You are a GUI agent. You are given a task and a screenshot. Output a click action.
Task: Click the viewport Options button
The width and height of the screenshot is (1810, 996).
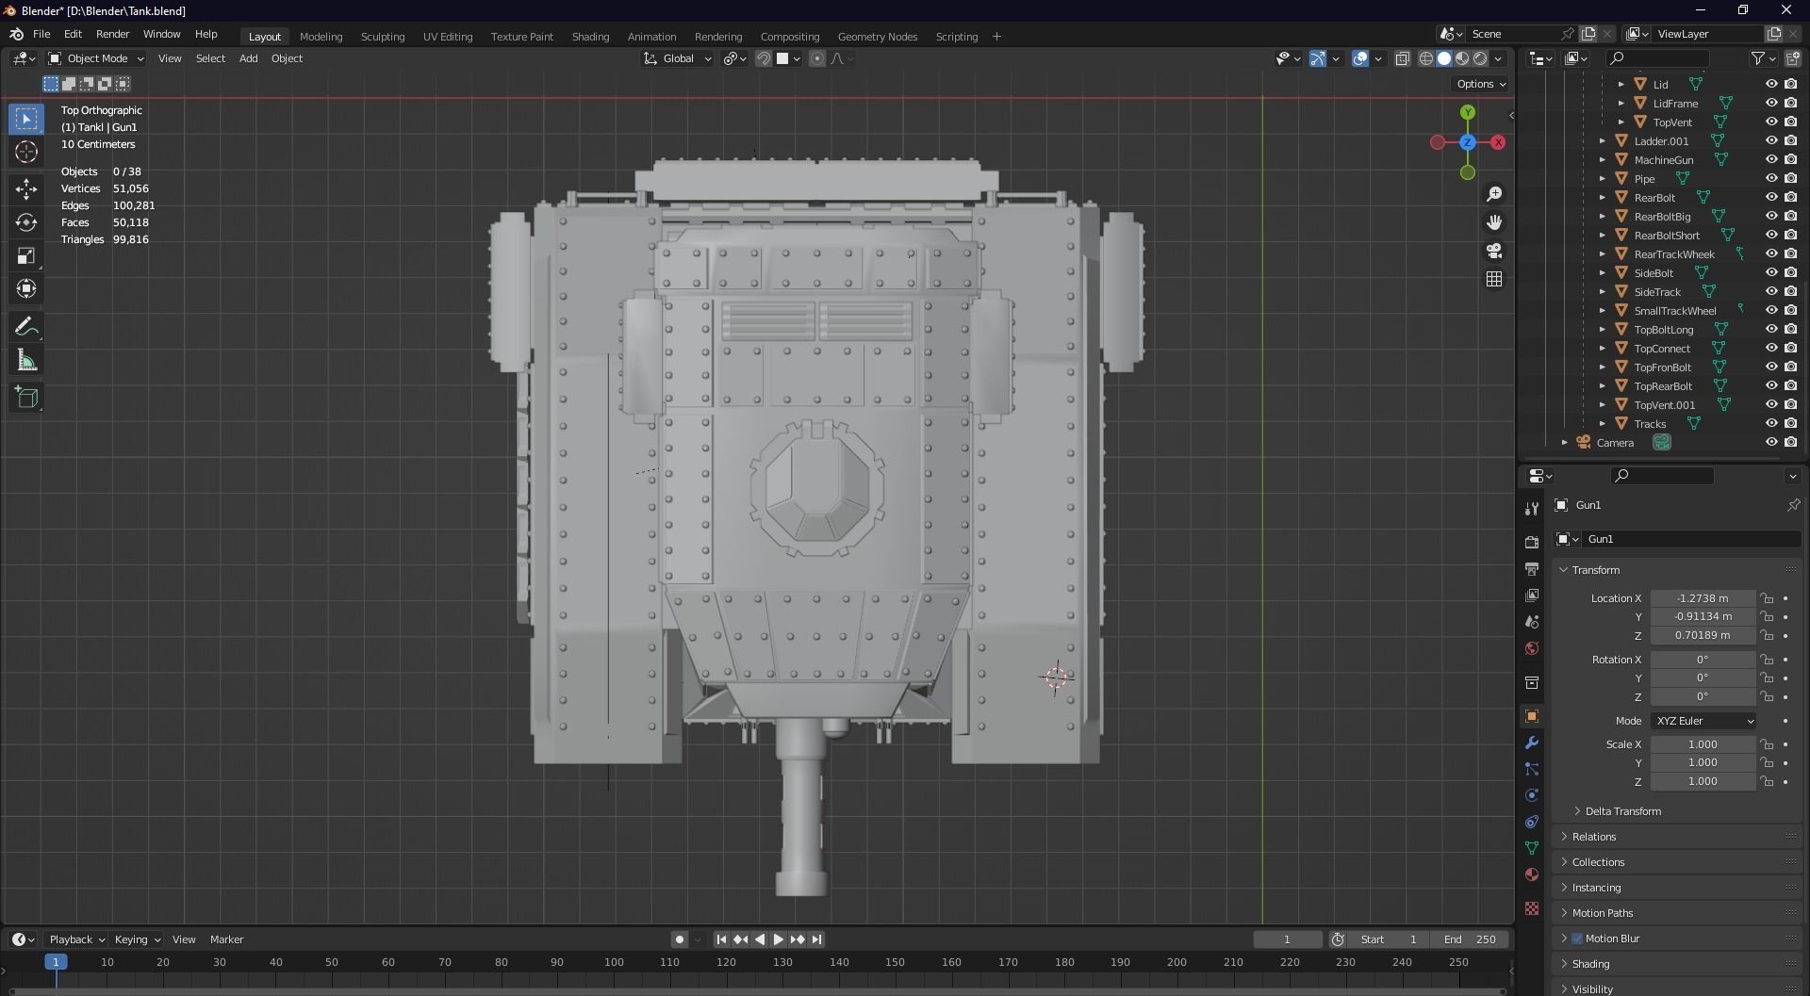click(x=1480, y=84)
